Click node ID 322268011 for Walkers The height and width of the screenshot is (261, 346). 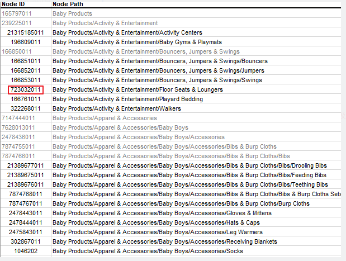coord(26,108)
